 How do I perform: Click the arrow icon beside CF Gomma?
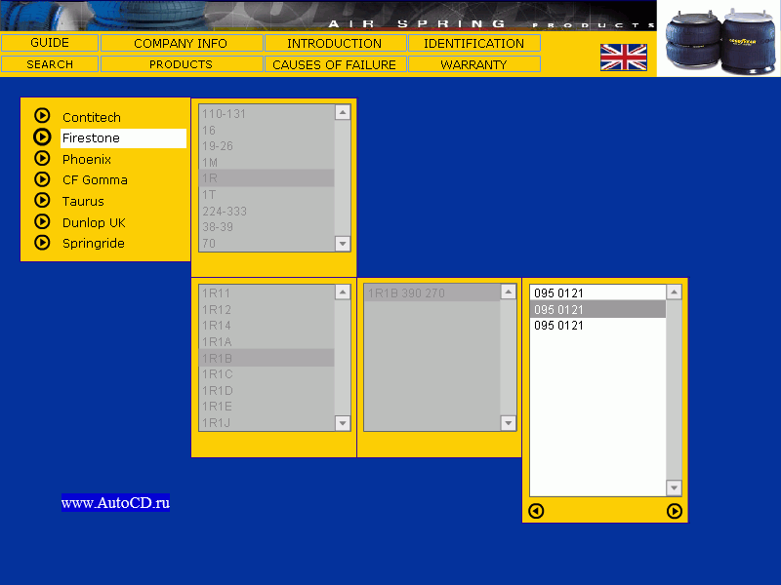point(42,179)
